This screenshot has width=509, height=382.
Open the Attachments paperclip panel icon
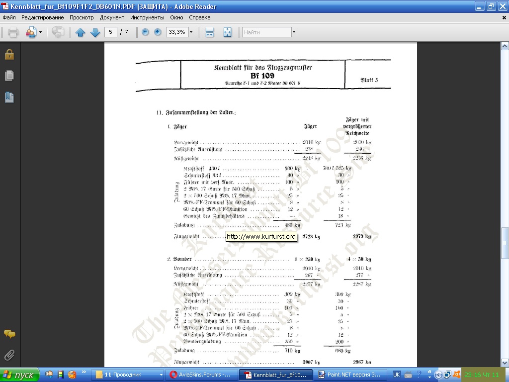coord(9,355)
